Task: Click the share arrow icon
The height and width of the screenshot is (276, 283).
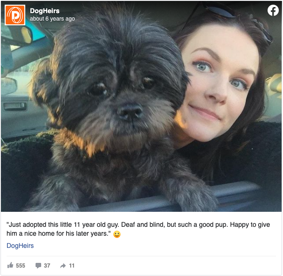Action: click(63, 266)
